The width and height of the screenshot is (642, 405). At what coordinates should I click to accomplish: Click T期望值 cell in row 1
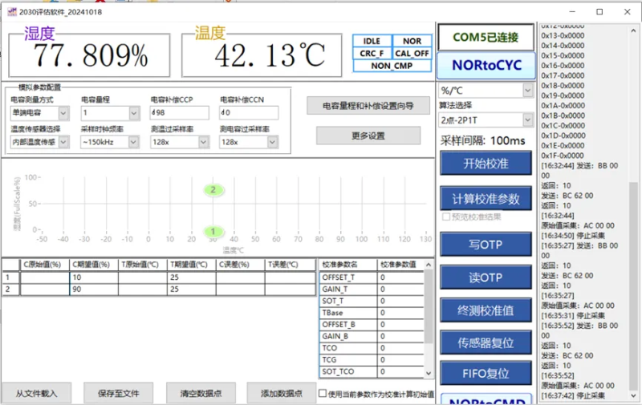point(191,277)
